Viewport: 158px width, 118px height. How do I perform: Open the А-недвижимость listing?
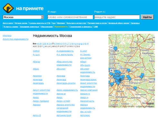point(65,51)
